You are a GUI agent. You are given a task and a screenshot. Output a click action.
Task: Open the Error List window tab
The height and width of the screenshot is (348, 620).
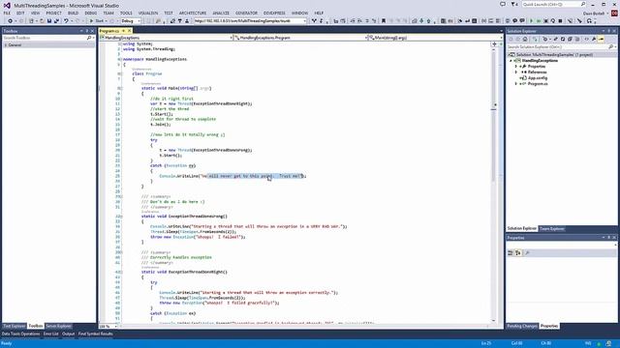click(51, 334)
